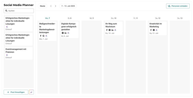Open Digitale Kampagnen erfolgreich gestalten post card
Image resolution: width=193 pixels, height=98 pixels.
pos(70,30)
